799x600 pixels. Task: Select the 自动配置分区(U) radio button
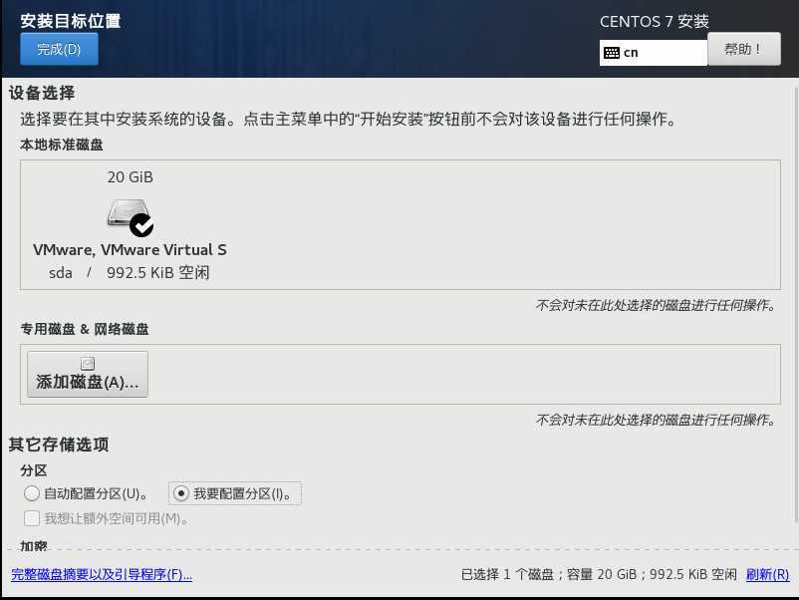coord(32,493)
